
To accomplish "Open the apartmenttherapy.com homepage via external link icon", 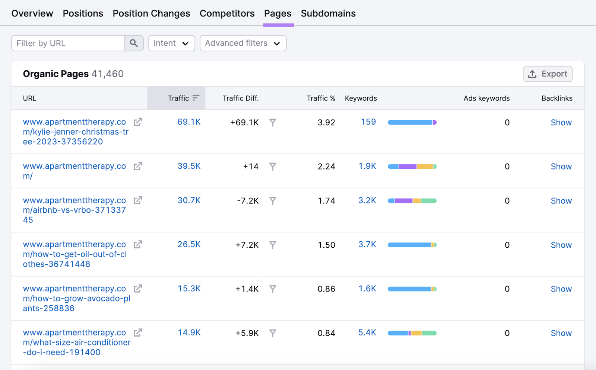I will 137,166.
